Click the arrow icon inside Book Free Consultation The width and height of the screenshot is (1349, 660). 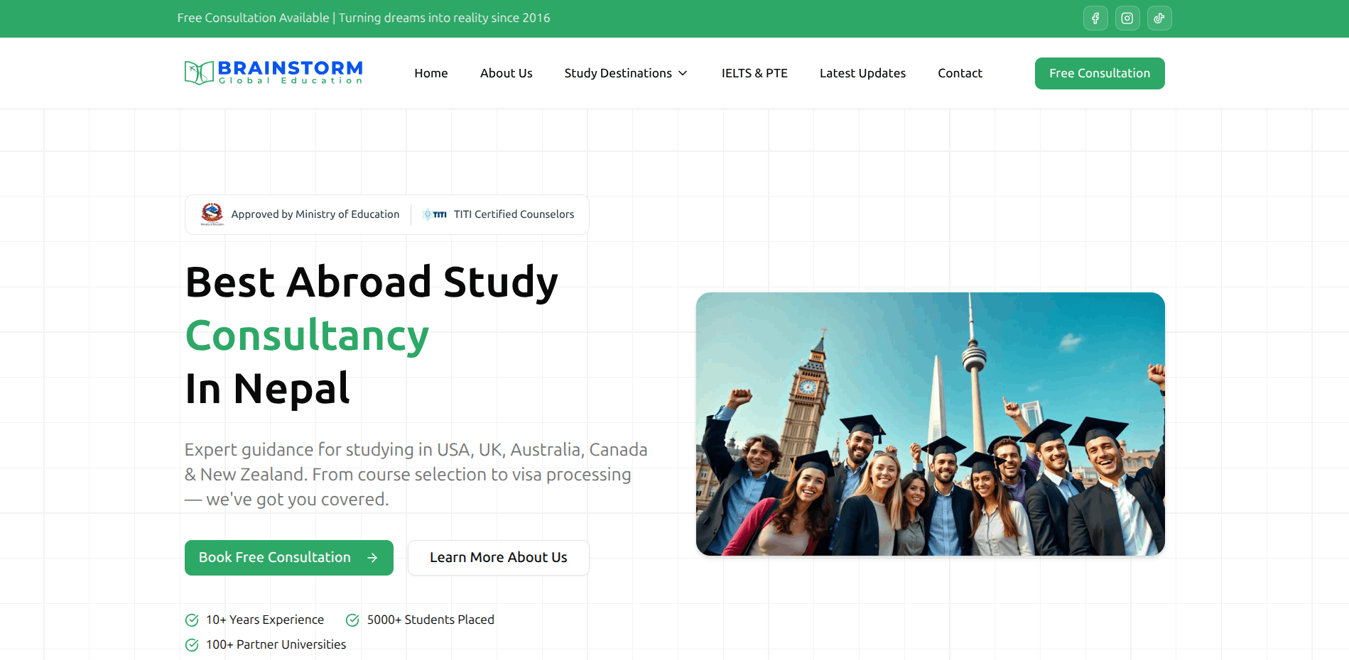coord(372,558)
